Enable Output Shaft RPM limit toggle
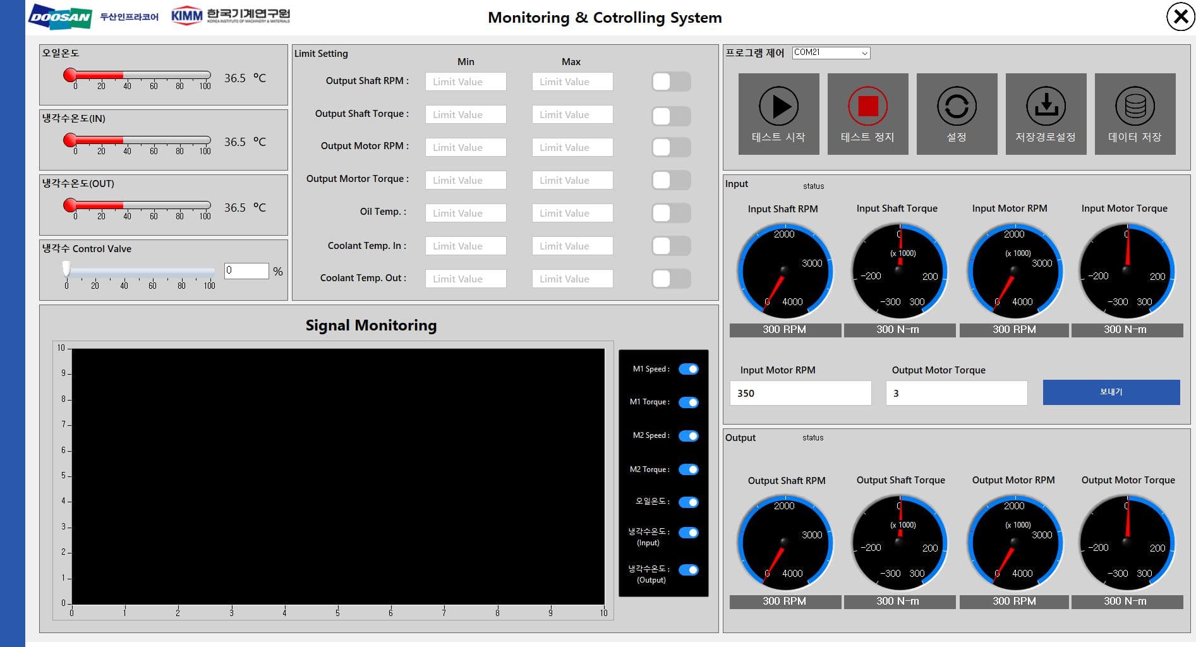Image resolution: width=1196 pixels, height=647 pixels. 670,82
